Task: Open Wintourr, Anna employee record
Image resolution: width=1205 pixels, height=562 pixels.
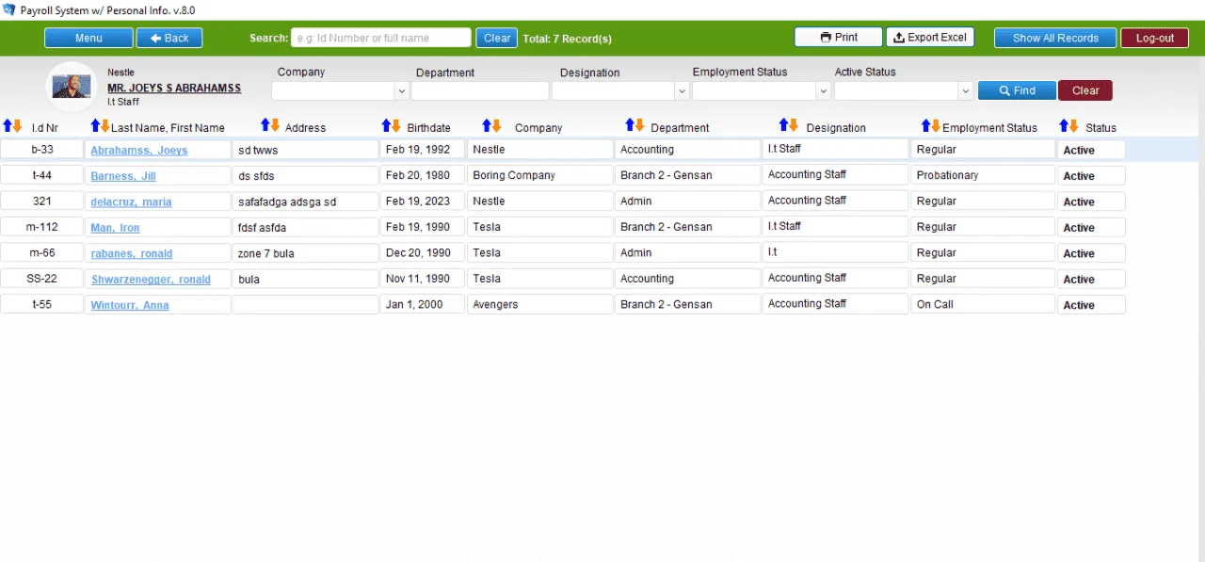Action: (x=130, y=305)
